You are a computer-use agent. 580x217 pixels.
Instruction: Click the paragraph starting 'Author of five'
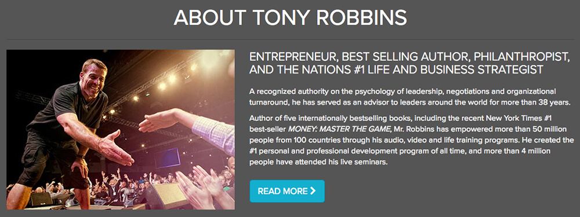(x=412, y=140)
